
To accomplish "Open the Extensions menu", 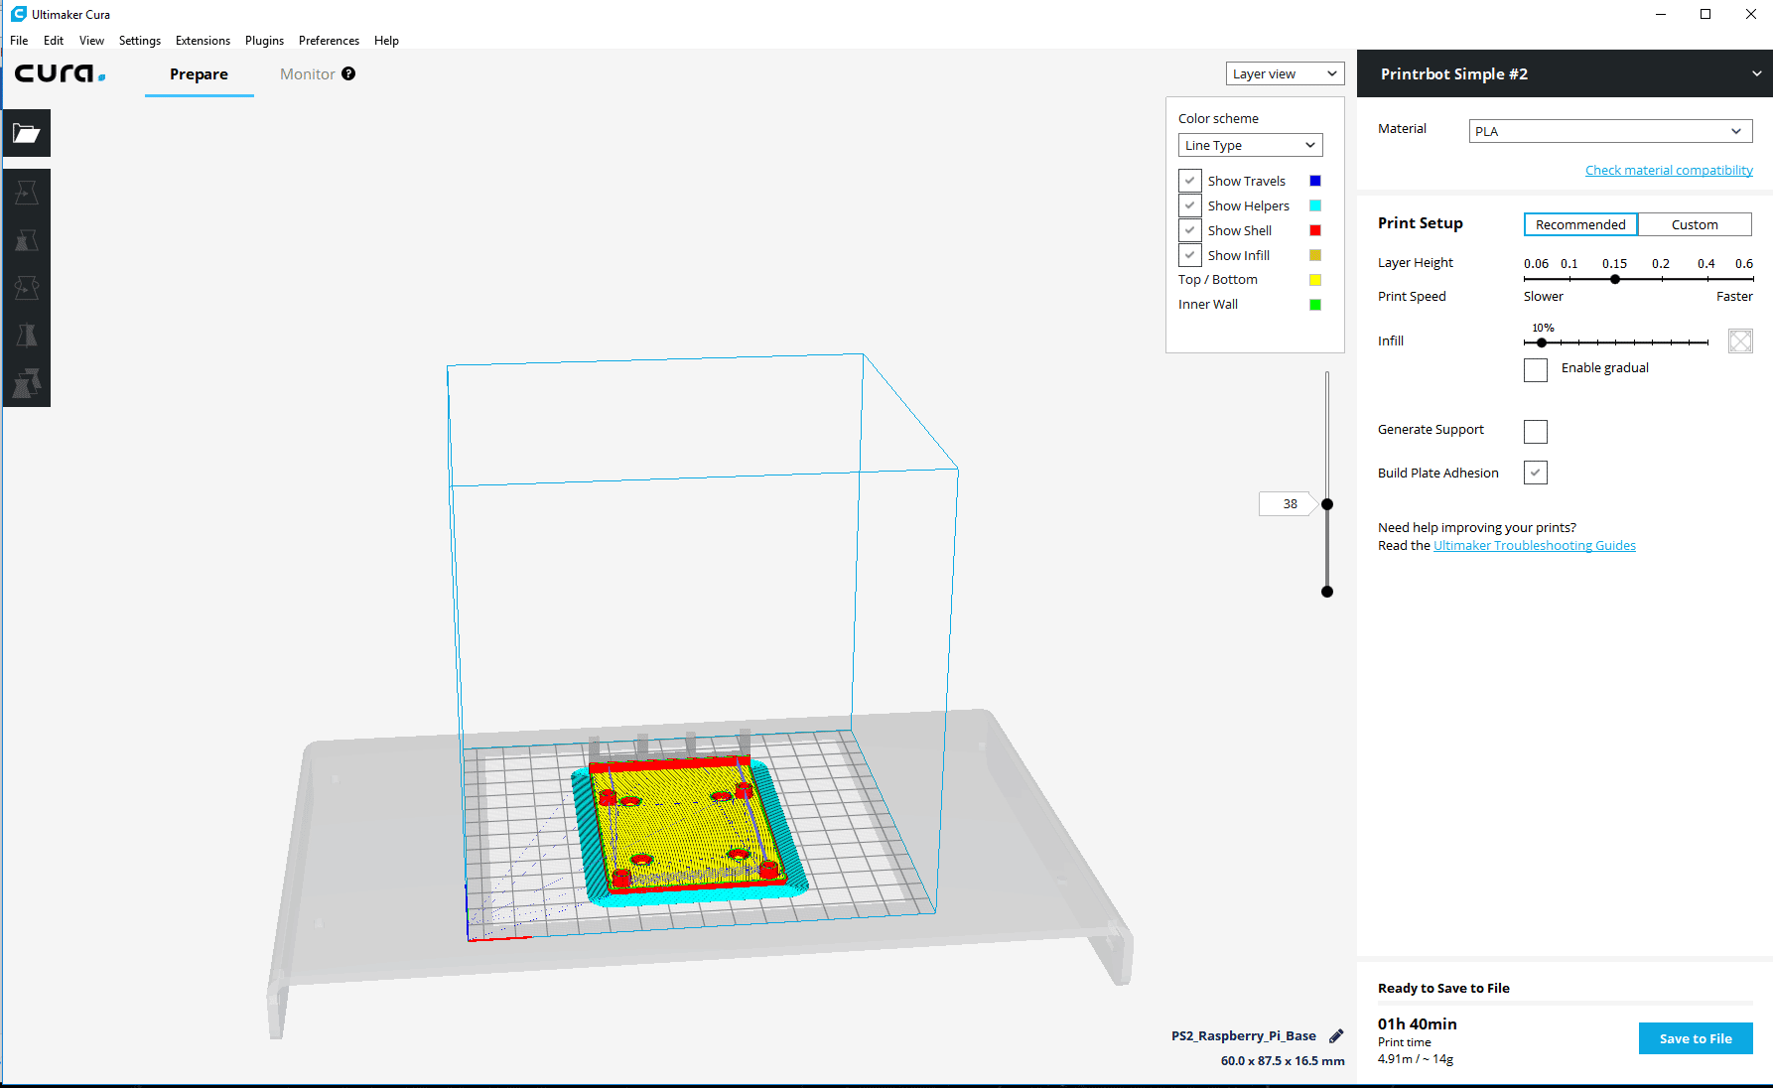I will pos(203,41).
